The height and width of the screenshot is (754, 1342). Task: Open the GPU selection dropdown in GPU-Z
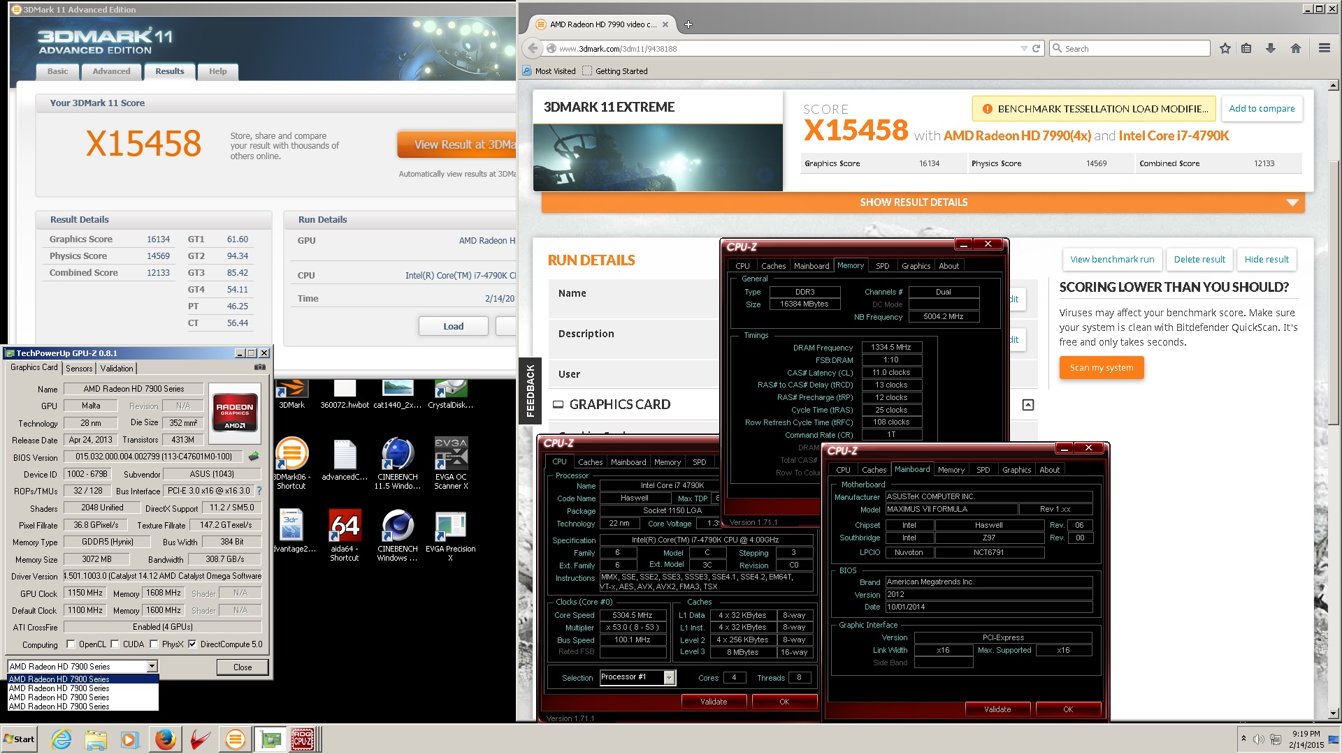[x=152, y=667]
